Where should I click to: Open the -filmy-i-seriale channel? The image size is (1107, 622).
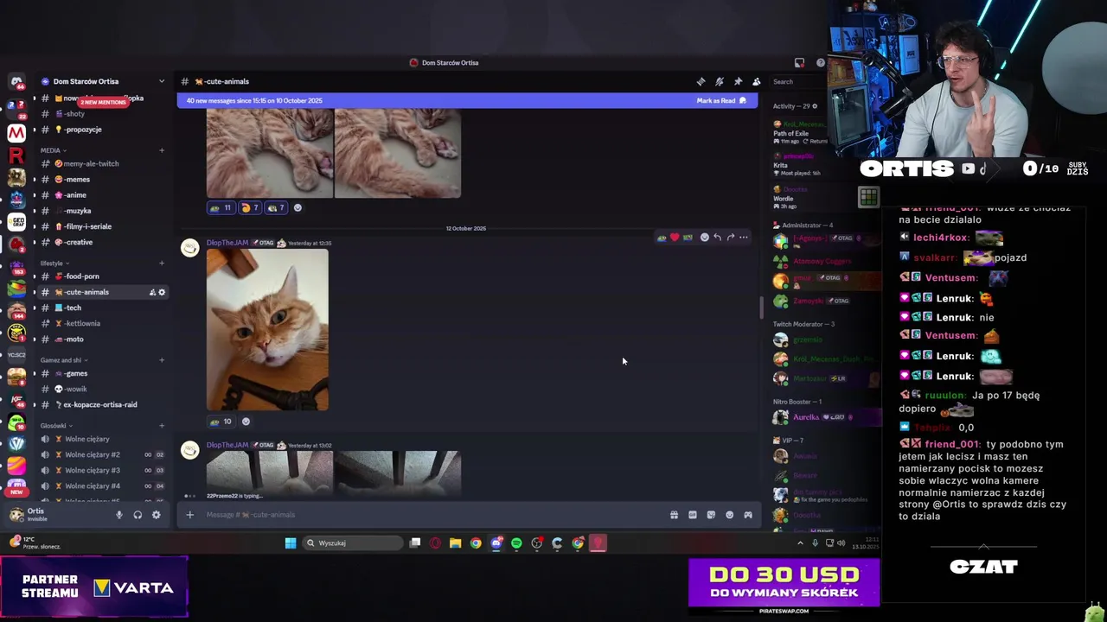[x=102, y=226]
